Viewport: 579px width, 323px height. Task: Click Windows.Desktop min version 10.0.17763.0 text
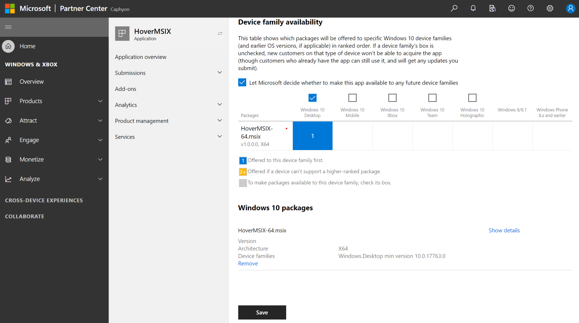(x=392, y=256)
